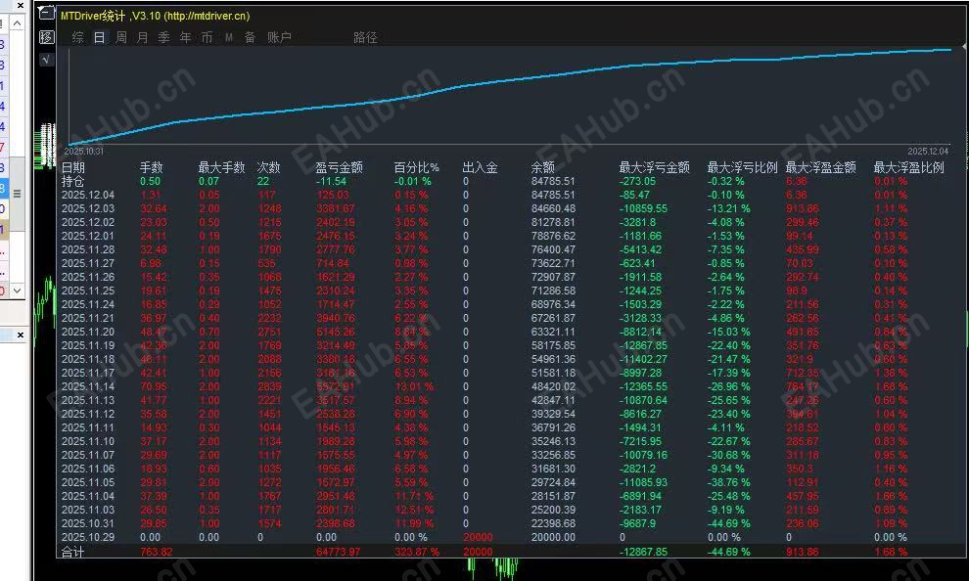Click the chart start date 2025.10.31 label
This screenshot has height=581, width=969.
coord(84,152)
